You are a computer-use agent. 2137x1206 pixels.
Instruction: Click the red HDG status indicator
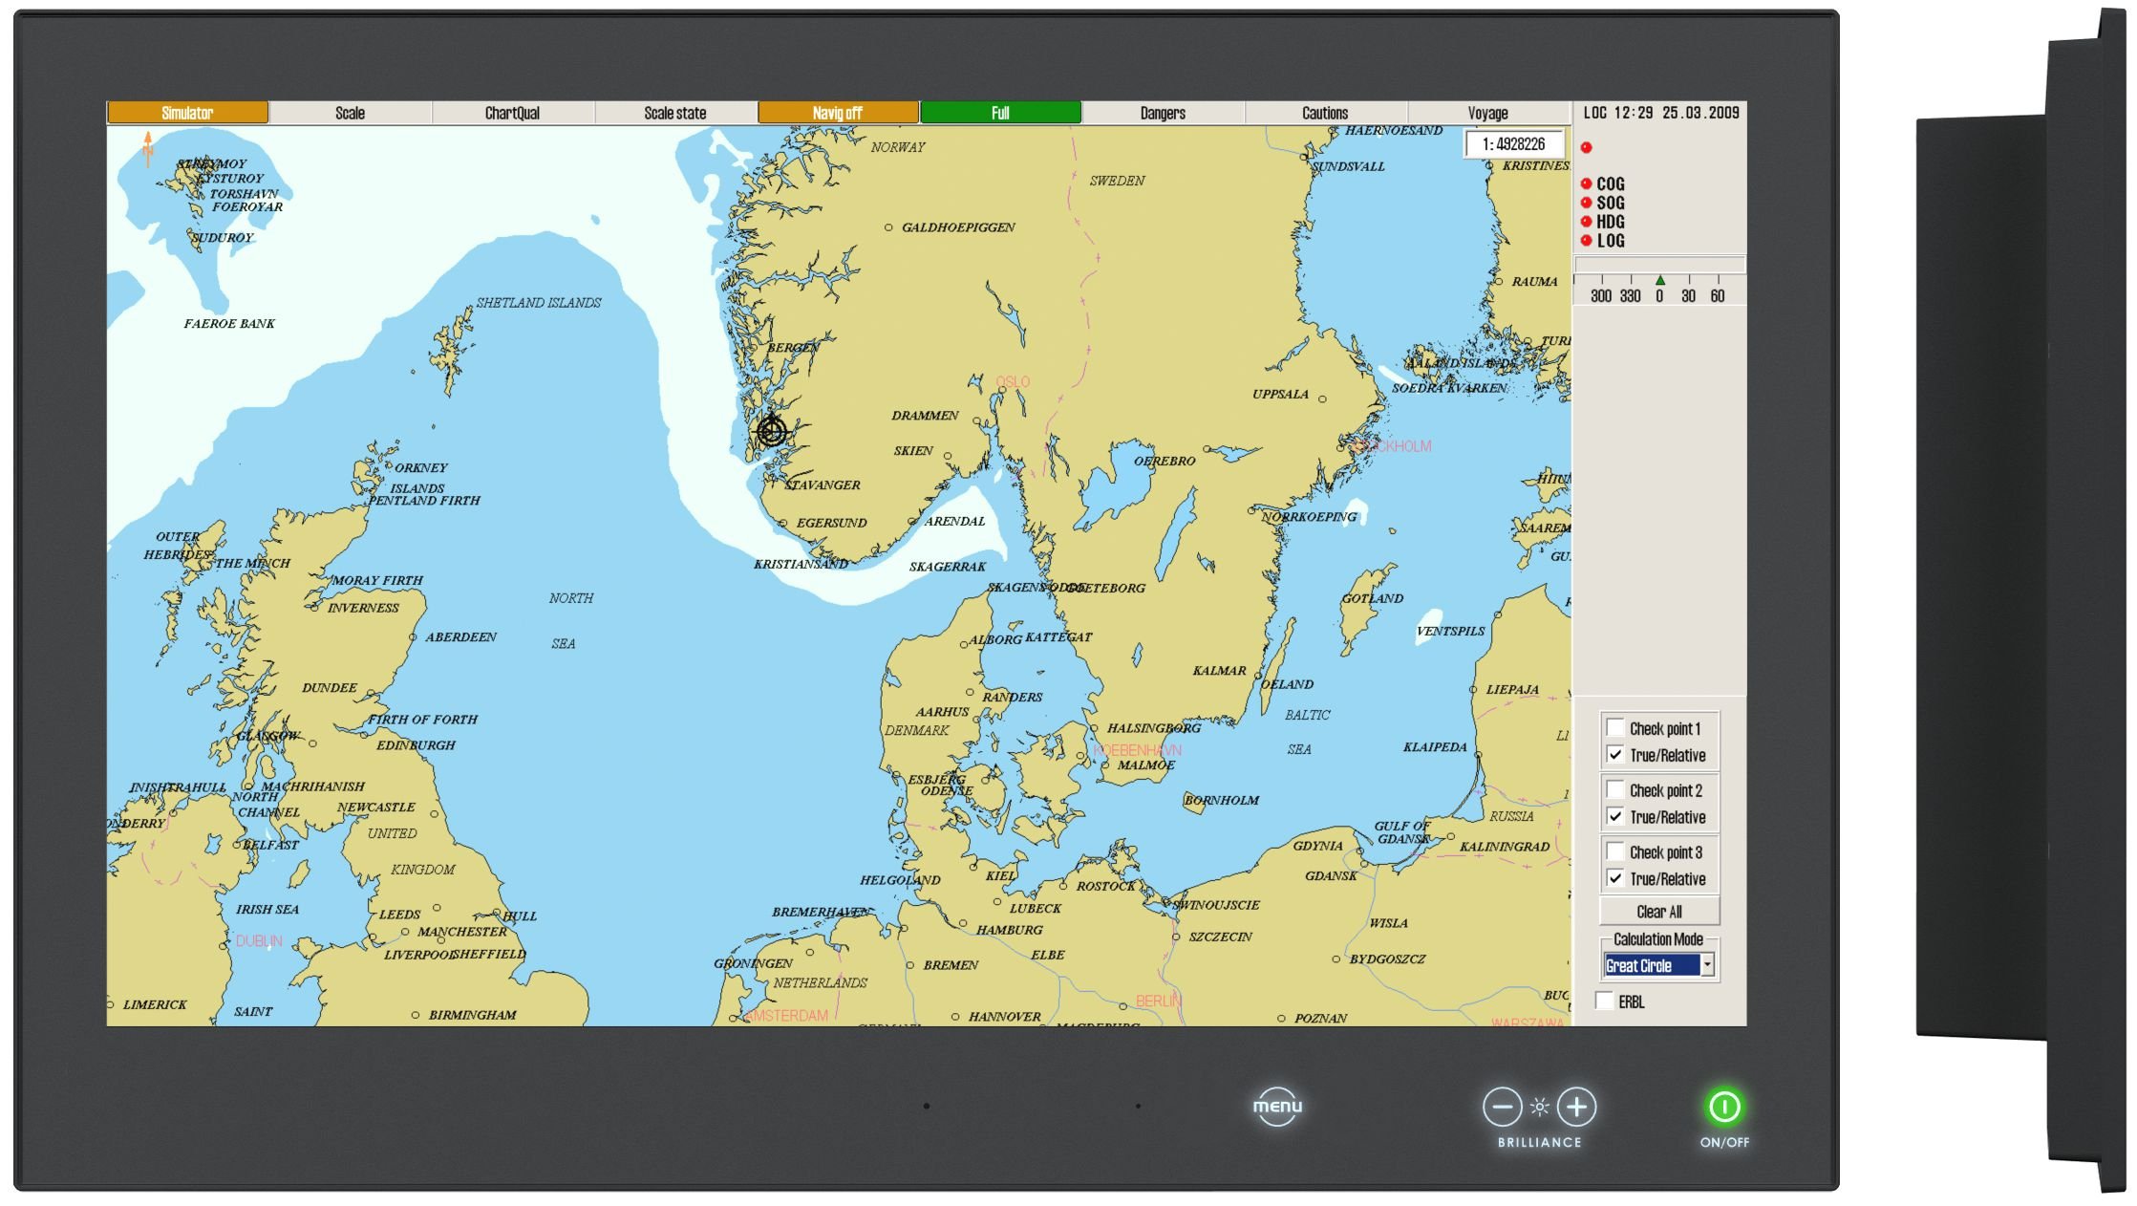click(x=1586, y=222)
